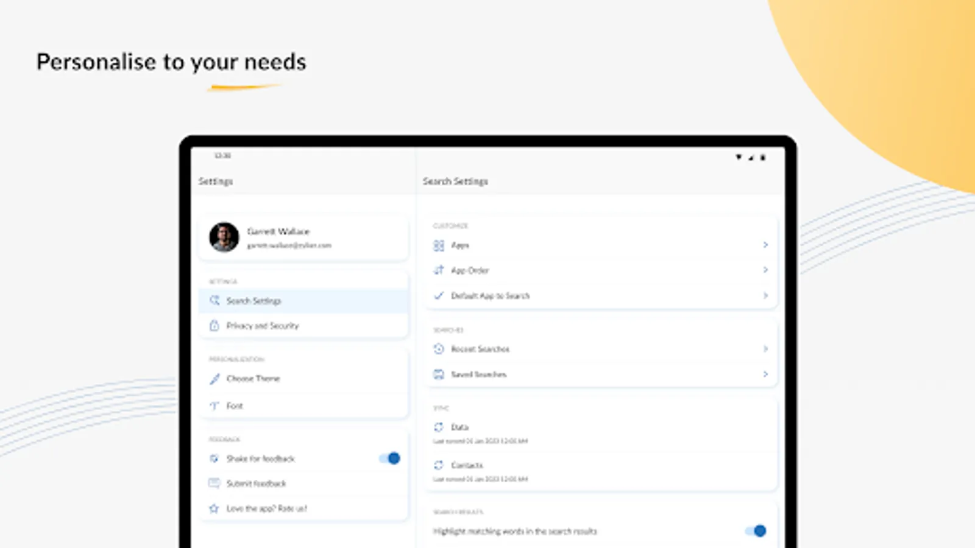Click the Apps grid icon
This screenshot has height=548, width=975.
tap(439, 245)
